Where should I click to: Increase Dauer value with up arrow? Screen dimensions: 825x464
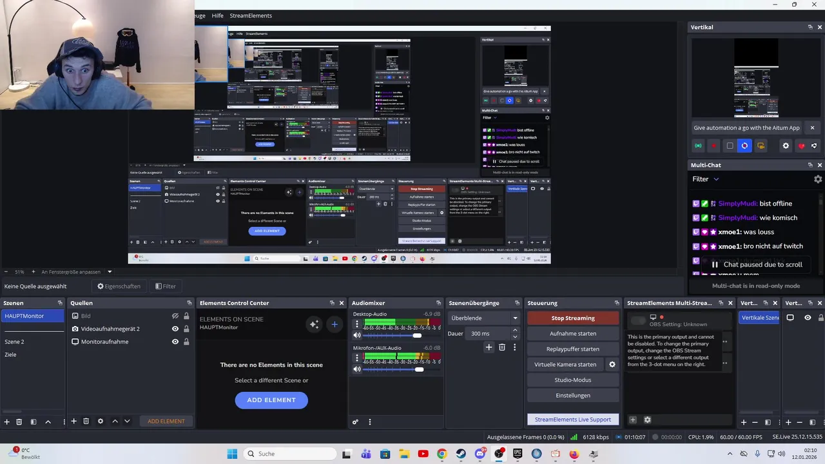click(514, 331)
